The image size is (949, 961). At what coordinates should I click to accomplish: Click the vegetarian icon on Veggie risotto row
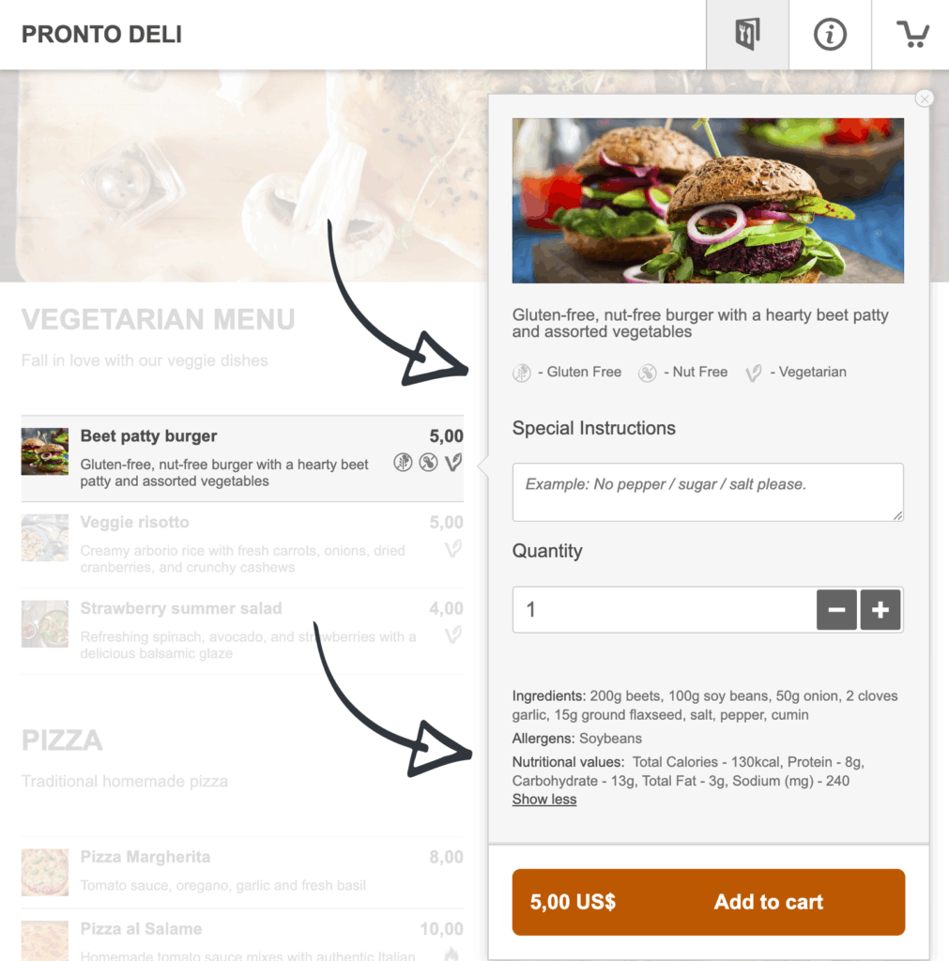pyautogui.click(x=453, y=548)
